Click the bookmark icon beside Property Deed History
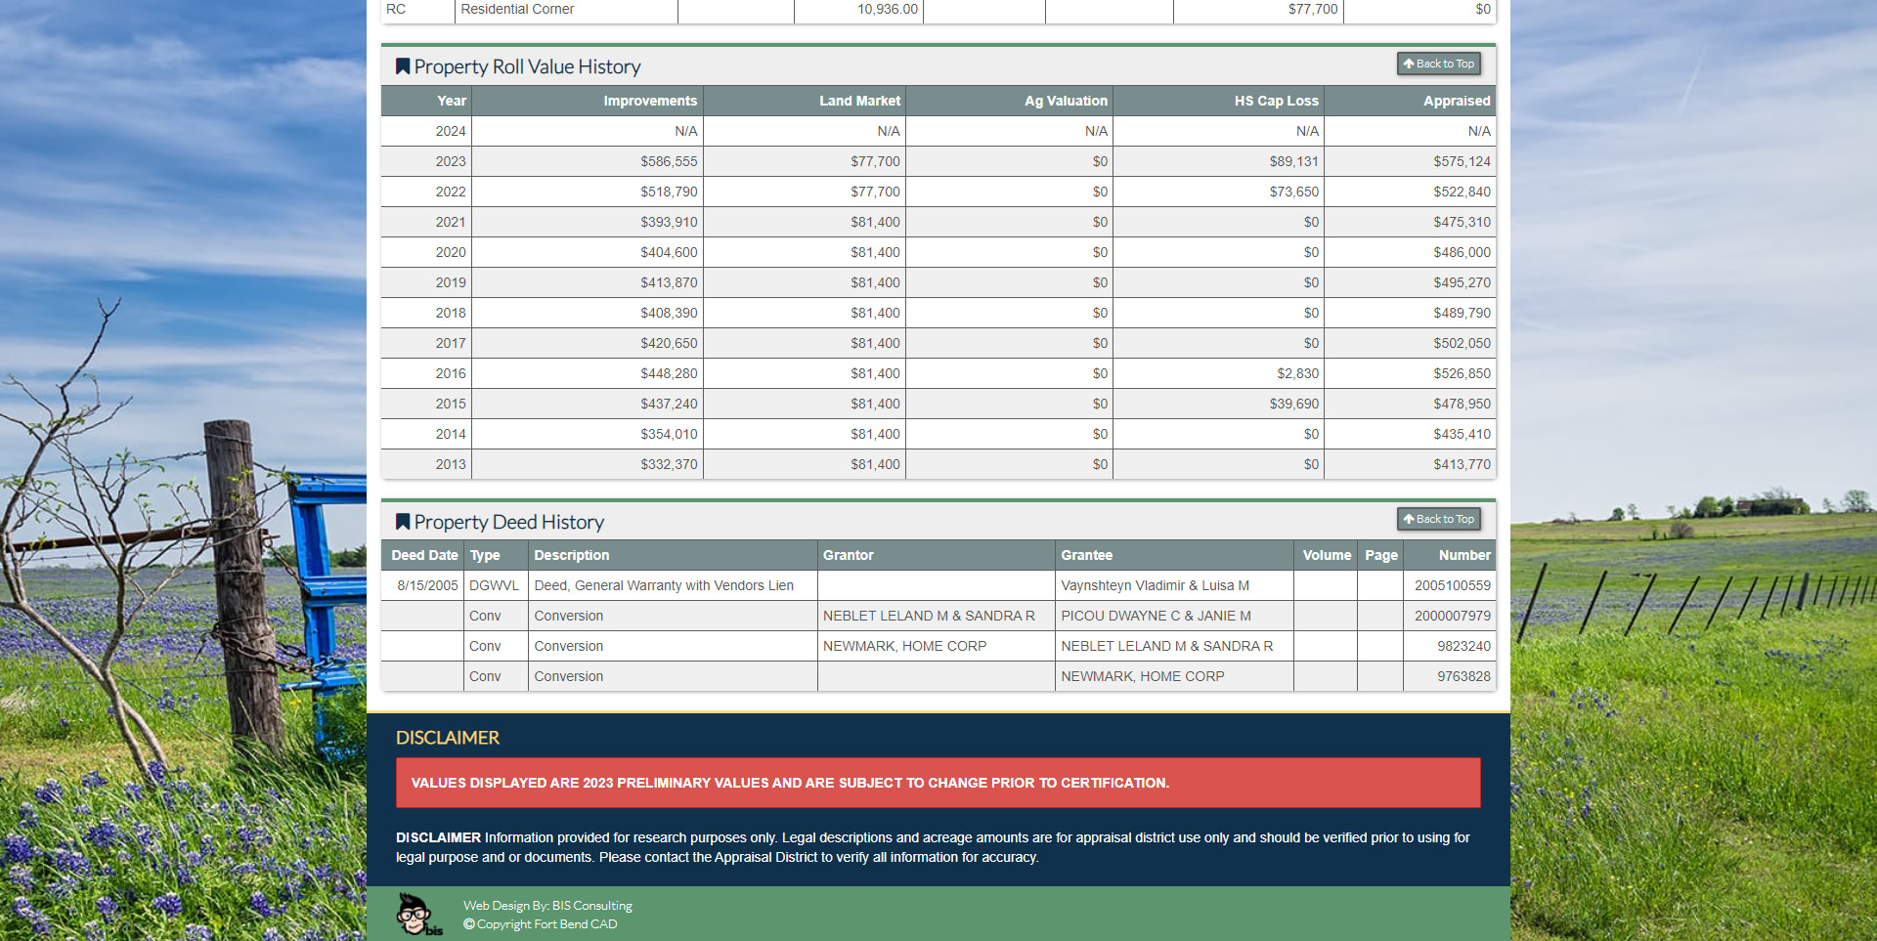This screenshot has height=941, width=1877. pos(402,522)
